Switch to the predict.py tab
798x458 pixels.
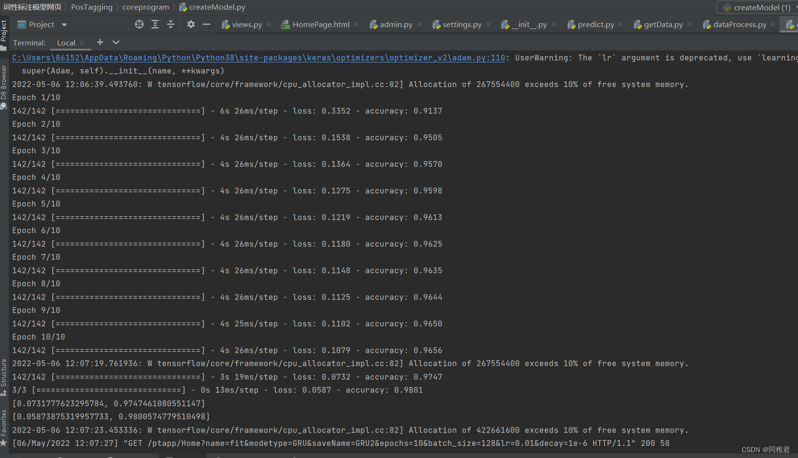tap(591, 24)
